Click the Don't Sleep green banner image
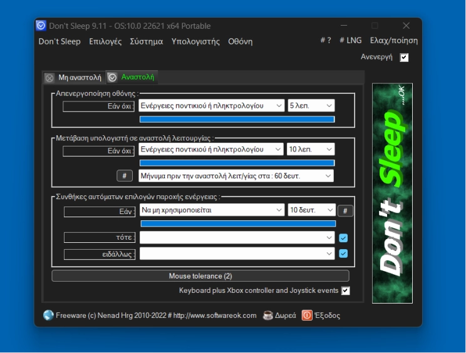 click(x=392, y=193)
